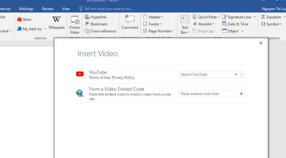The height and width of the screenshot is (158, 286).
Task: Open the Text Box gallery
Action: pyautogui.click(x=185, y=25)
